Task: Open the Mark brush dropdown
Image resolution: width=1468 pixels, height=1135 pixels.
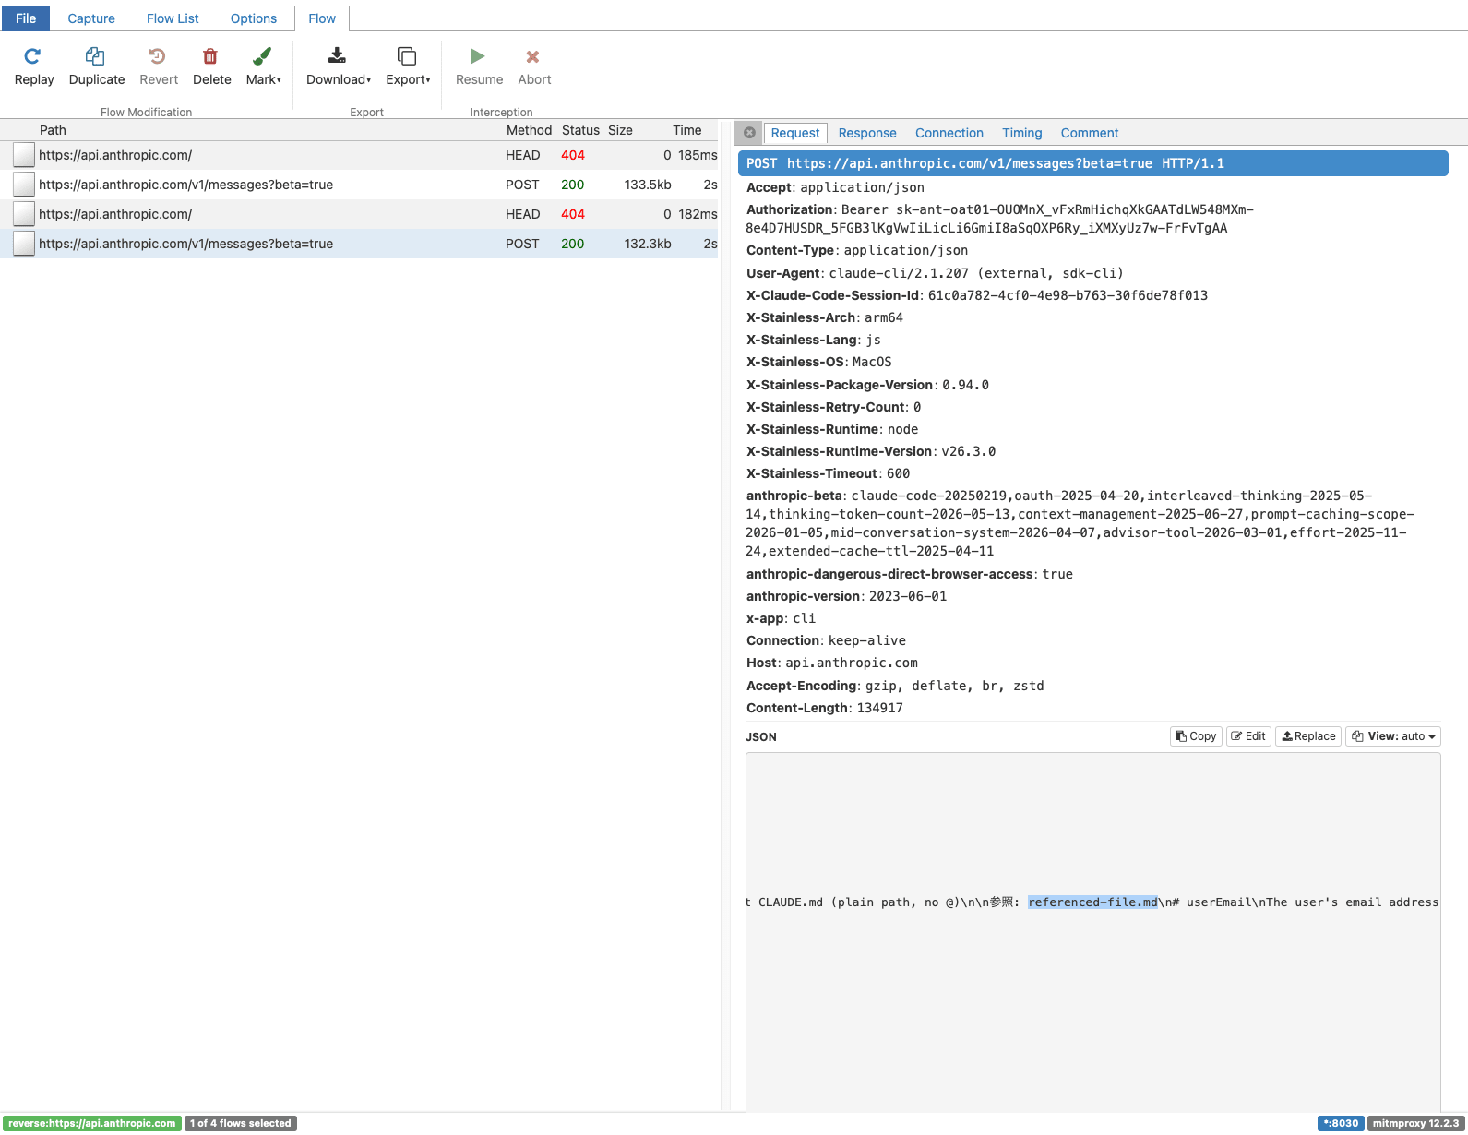Action: (263, 67)
